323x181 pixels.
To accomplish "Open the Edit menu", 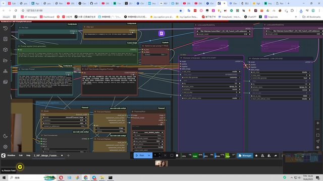I will coord(21,155).
